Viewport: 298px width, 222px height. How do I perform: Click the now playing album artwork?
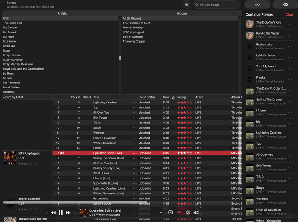click(83, 213)
